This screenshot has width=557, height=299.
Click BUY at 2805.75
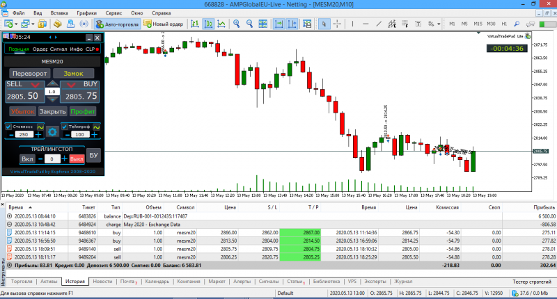point(79,92)
